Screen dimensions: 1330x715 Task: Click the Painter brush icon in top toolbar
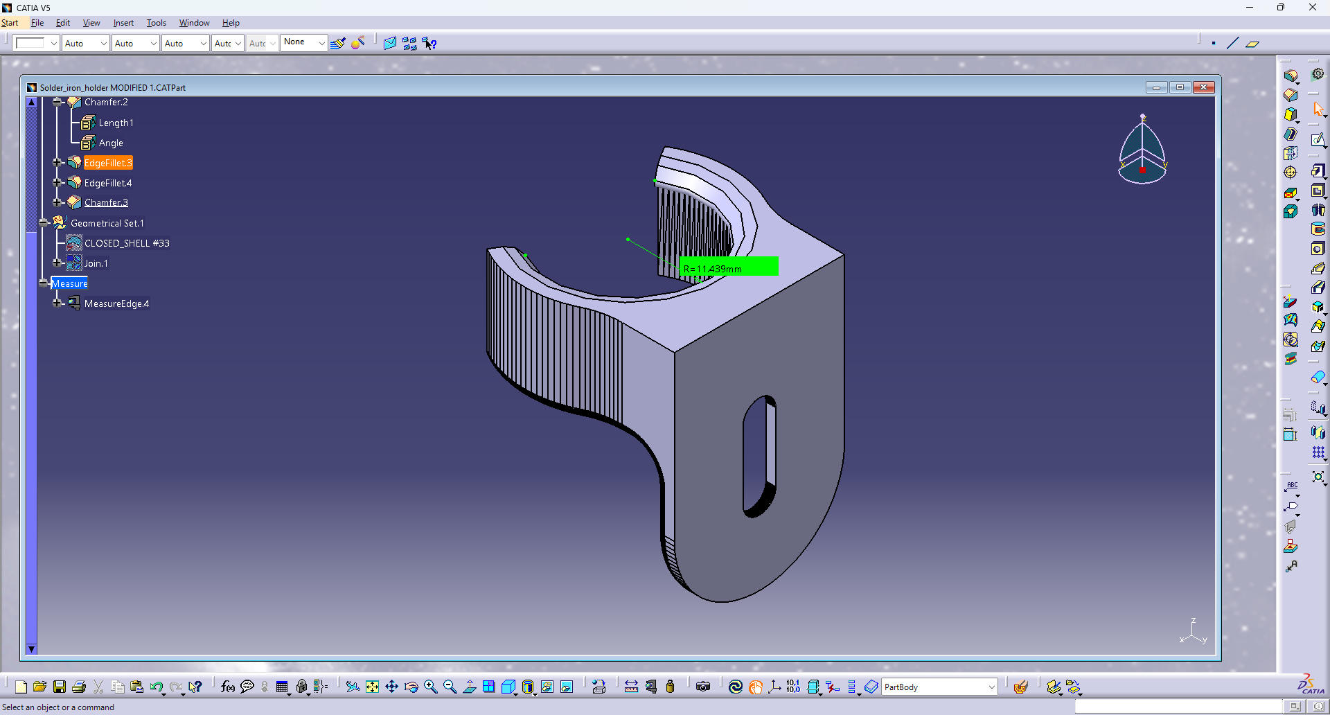[337, 43]
